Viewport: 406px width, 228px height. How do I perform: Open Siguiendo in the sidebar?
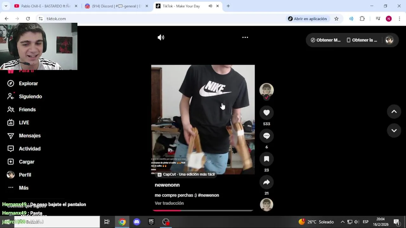pos(30,97)
